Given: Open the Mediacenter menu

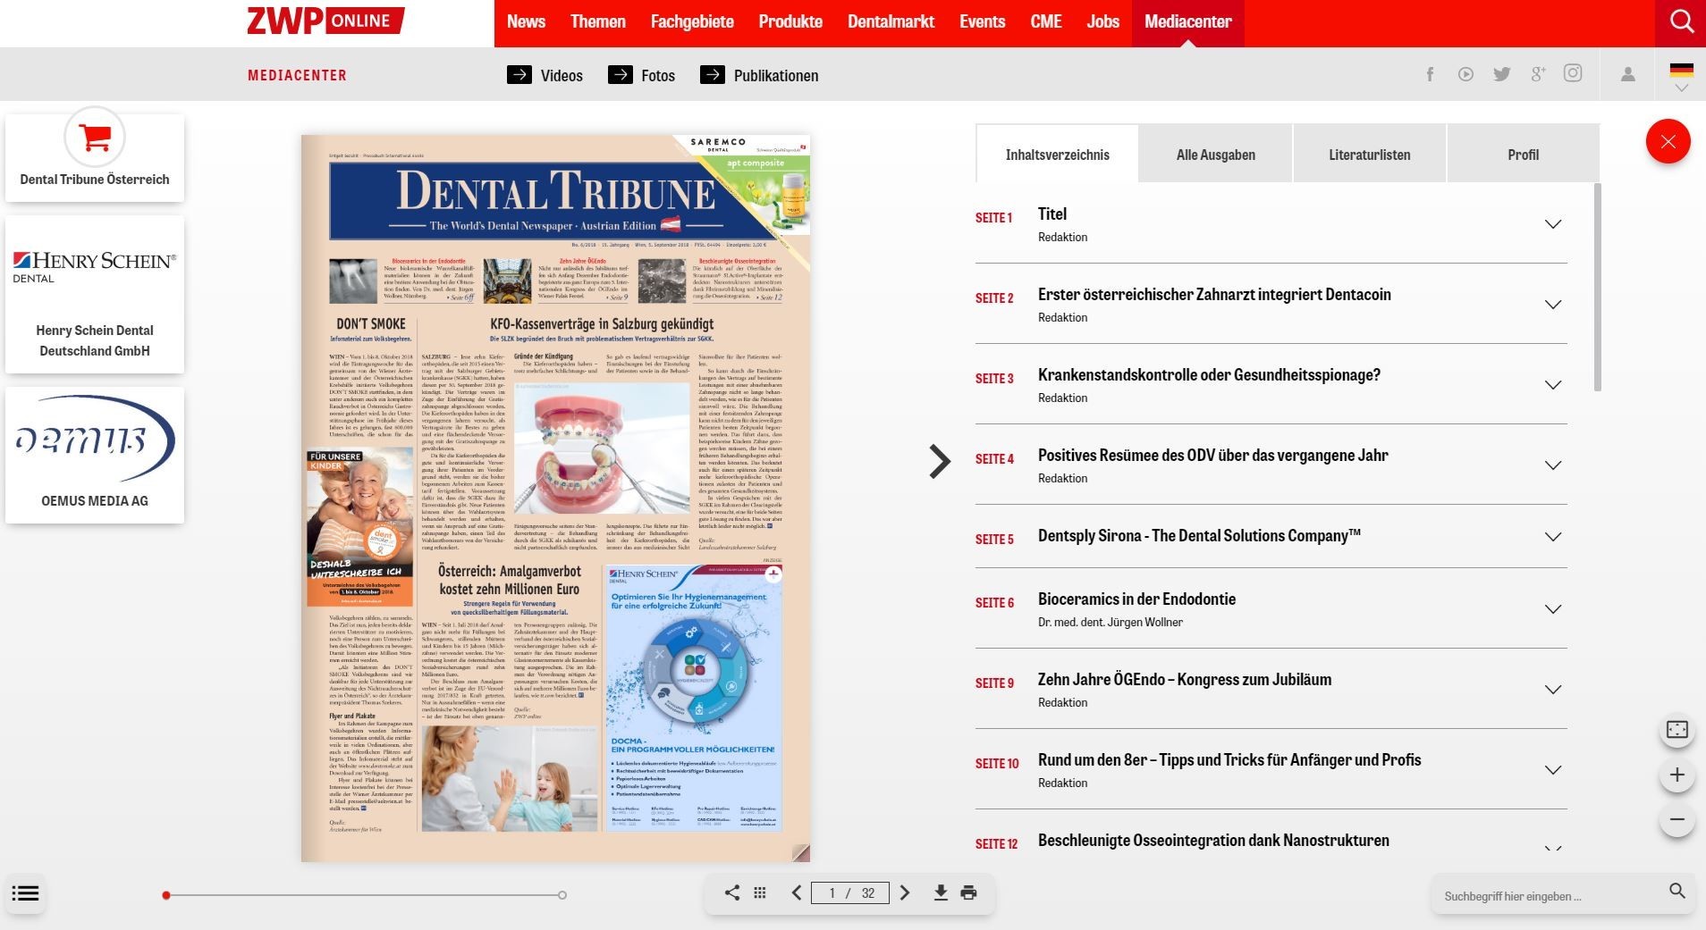Looking at the screenshot, I should [1187, 21].
